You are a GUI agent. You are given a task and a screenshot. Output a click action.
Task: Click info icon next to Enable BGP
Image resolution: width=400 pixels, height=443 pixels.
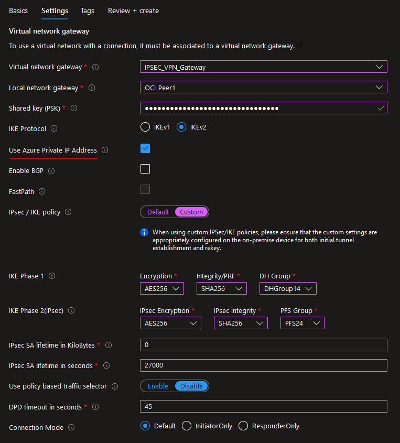tap(51, 171)
